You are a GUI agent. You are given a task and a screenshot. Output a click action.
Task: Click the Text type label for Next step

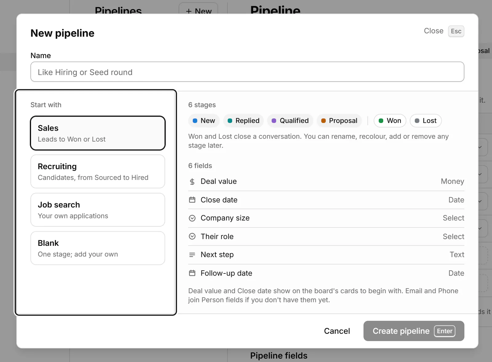[457, 255]
